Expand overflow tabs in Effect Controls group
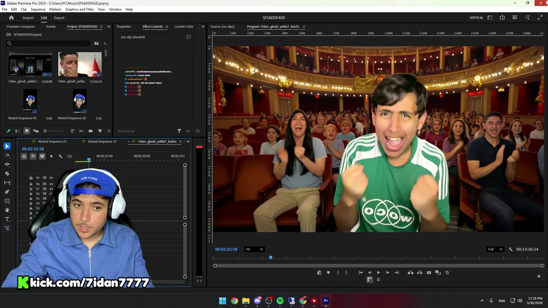This screenshot has height=308, width=548. (203, 27)
